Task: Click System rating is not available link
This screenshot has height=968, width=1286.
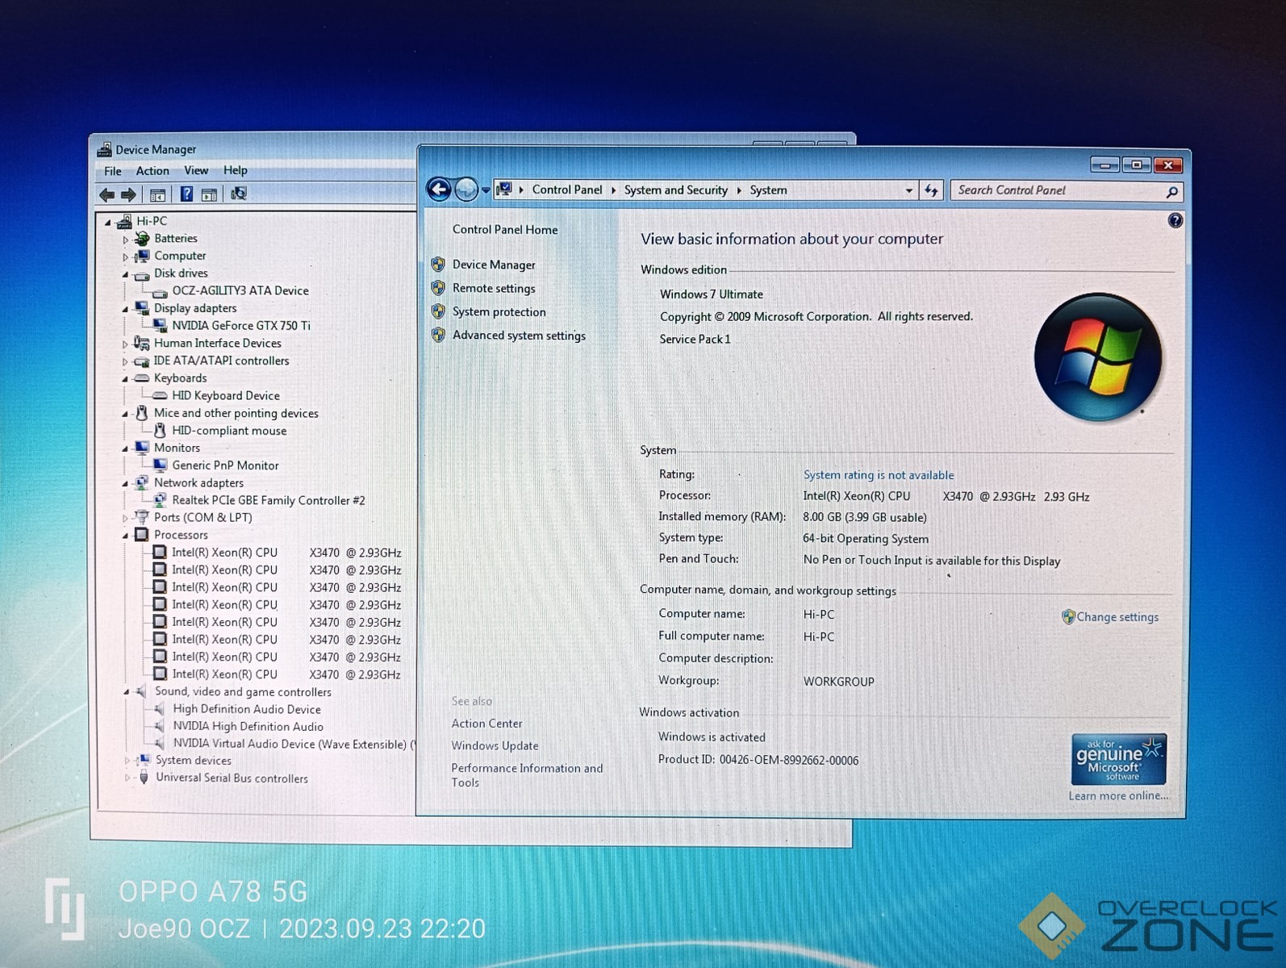Action: [879, 475]
